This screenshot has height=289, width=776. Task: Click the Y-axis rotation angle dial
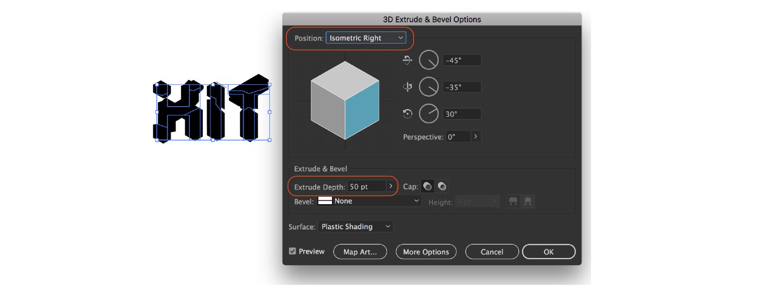pyautogui.click(x=429, y=87)
